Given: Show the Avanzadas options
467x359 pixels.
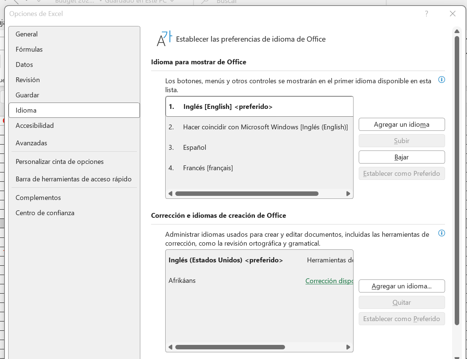Looking at the screenshot, I should 74,143.
